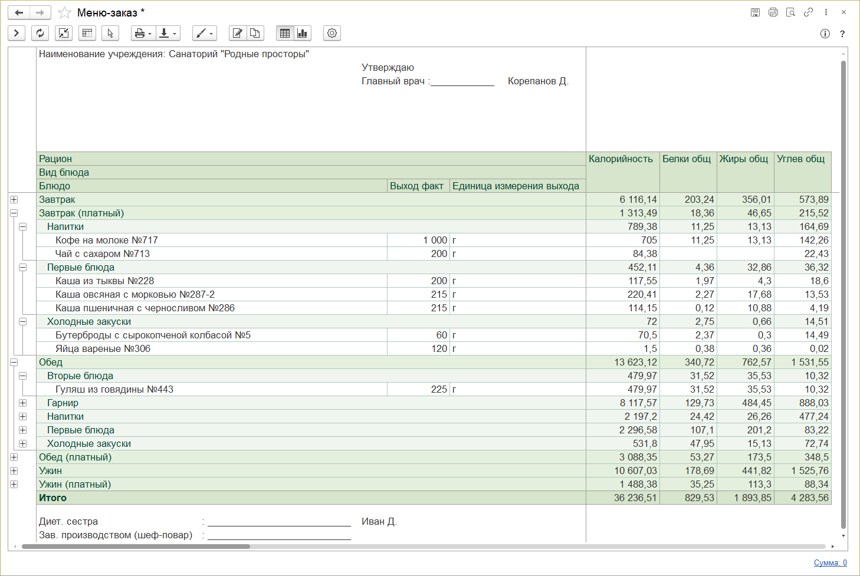This screenshot has width=860, height=576.
Task: Toggle the arrow pointer selection mode
Action: (x=110, y=33)
